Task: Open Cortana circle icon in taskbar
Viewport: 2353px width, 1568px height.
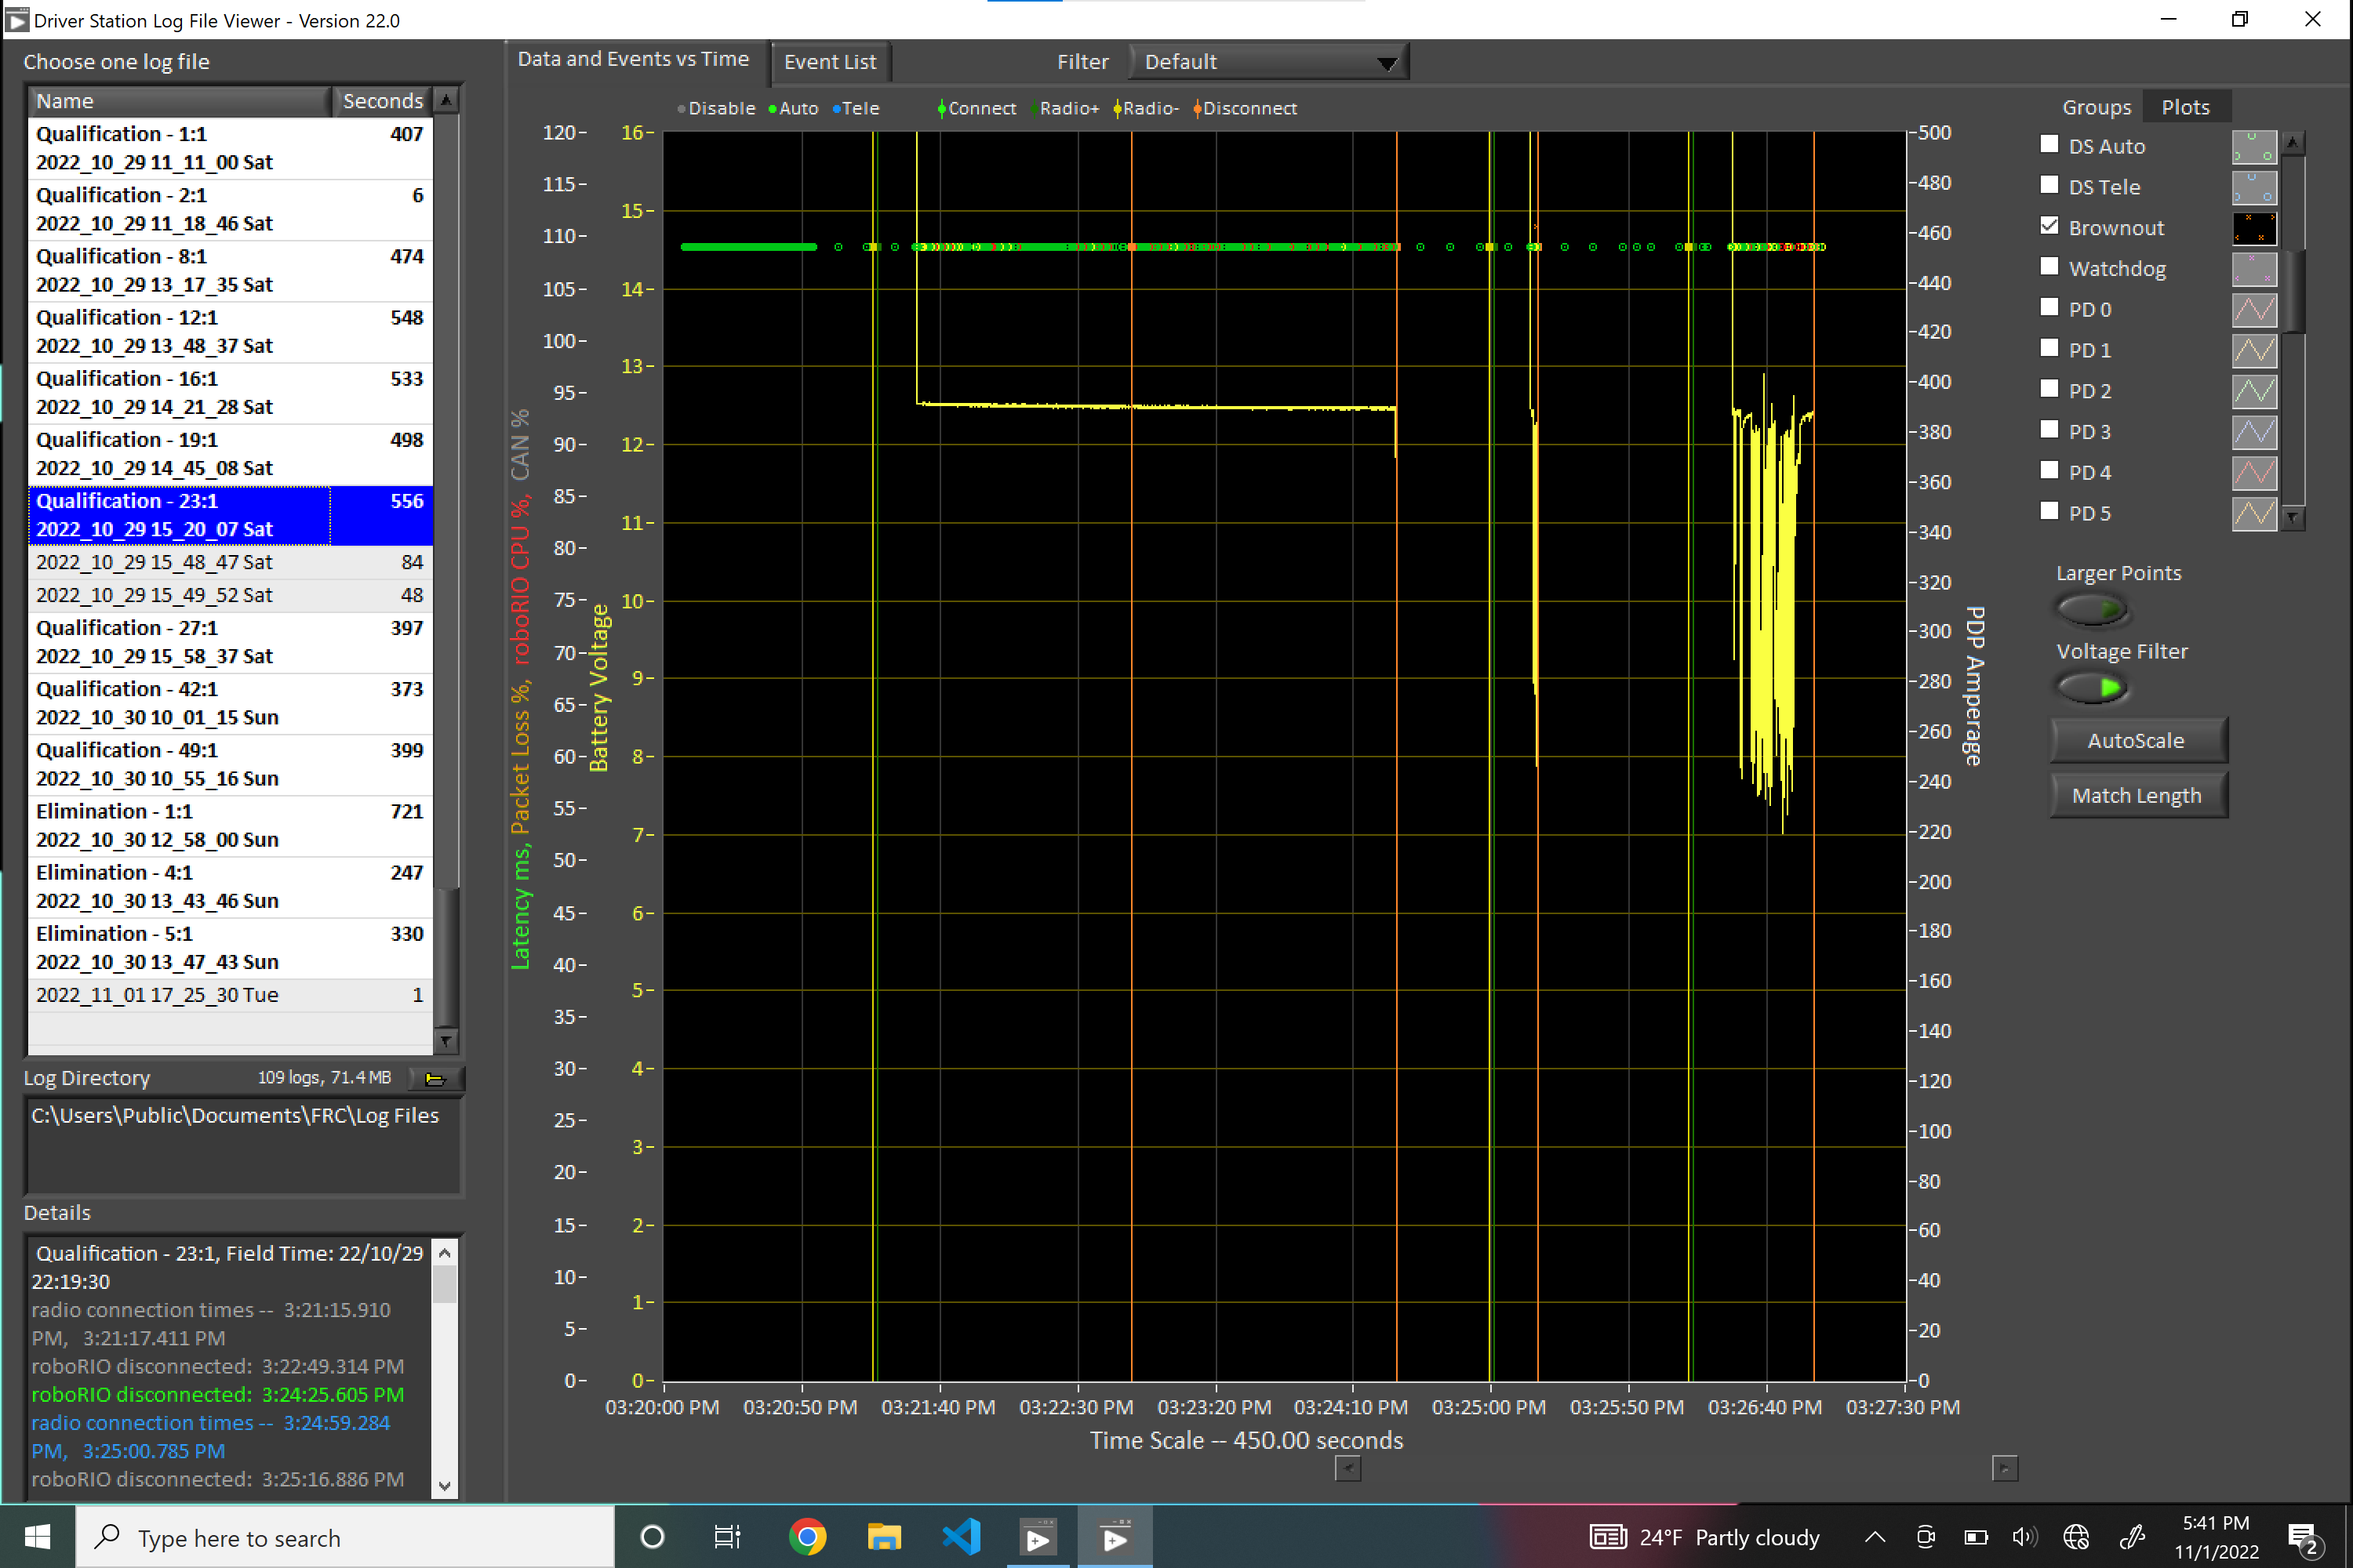Action: click(x=653, y=1537)
